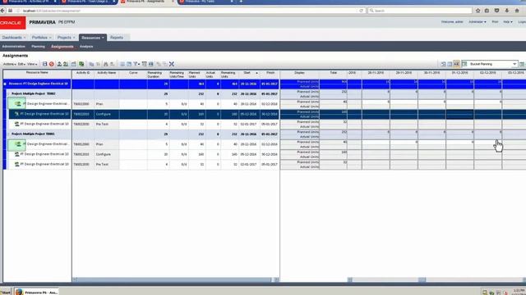Open the Reports tab
Image resolution: width=526 pixels, height=295 pixels.
click(117, 38)
